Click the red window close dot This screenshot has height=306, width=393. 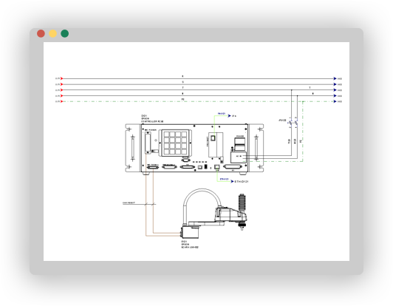pyautogui.click(x=41, y=33)
